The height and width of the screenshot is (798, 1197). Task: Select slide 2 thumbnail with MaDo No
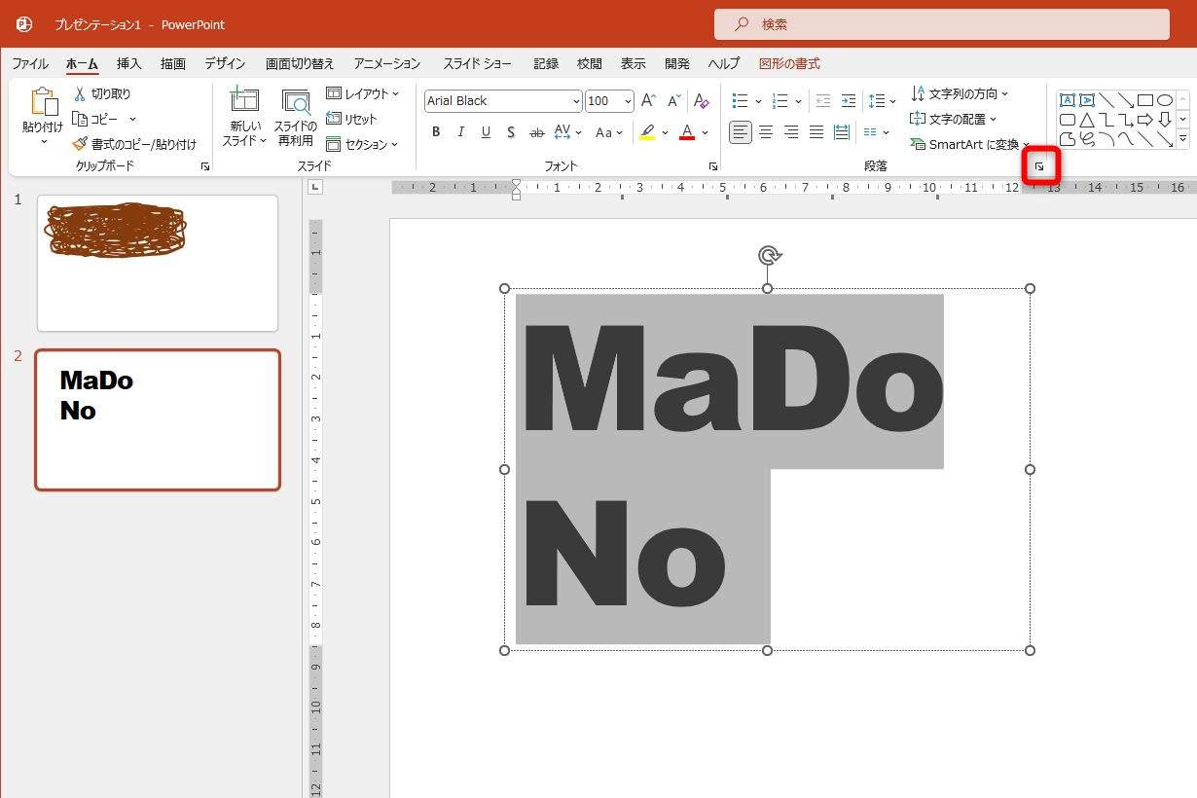(x=158, y=419)
